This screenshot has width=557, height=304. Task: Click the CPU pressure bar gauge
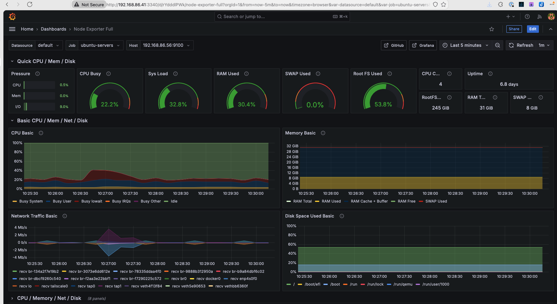point(39,85)
